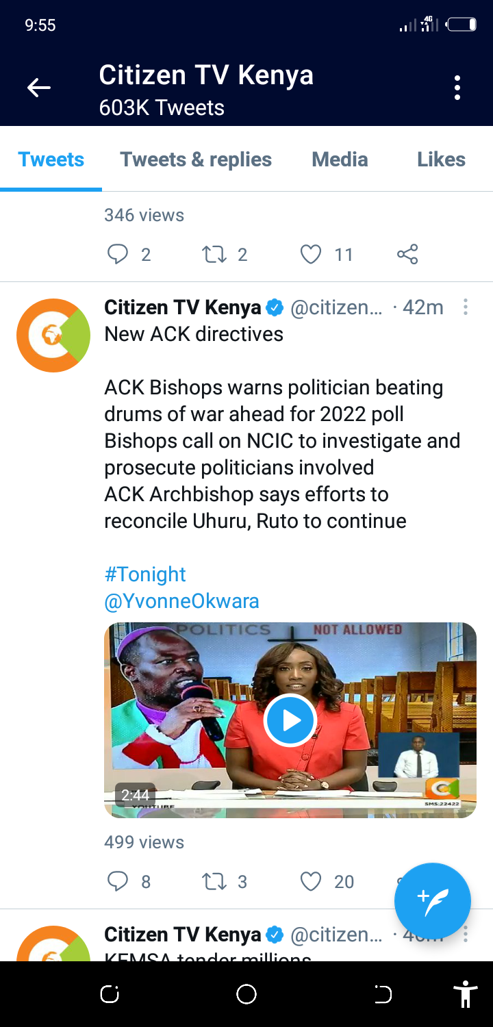This screenshot has width=493, height=1027.
Task: Open options for the ACK directives tweet
Action: 466,307
